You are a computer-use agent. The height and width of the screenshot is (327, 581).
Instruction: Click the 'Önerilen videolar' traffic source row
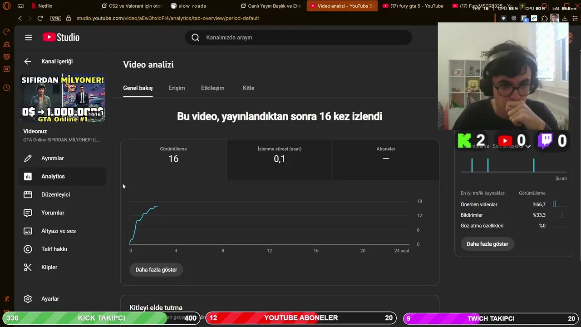[x=514, y=204]
